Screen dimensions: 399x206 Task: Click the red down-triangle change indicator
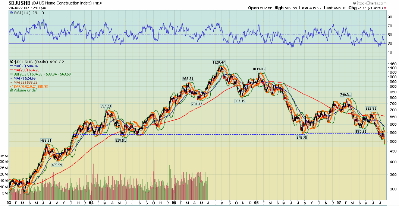pyautogui.click(x=385, y=8)
